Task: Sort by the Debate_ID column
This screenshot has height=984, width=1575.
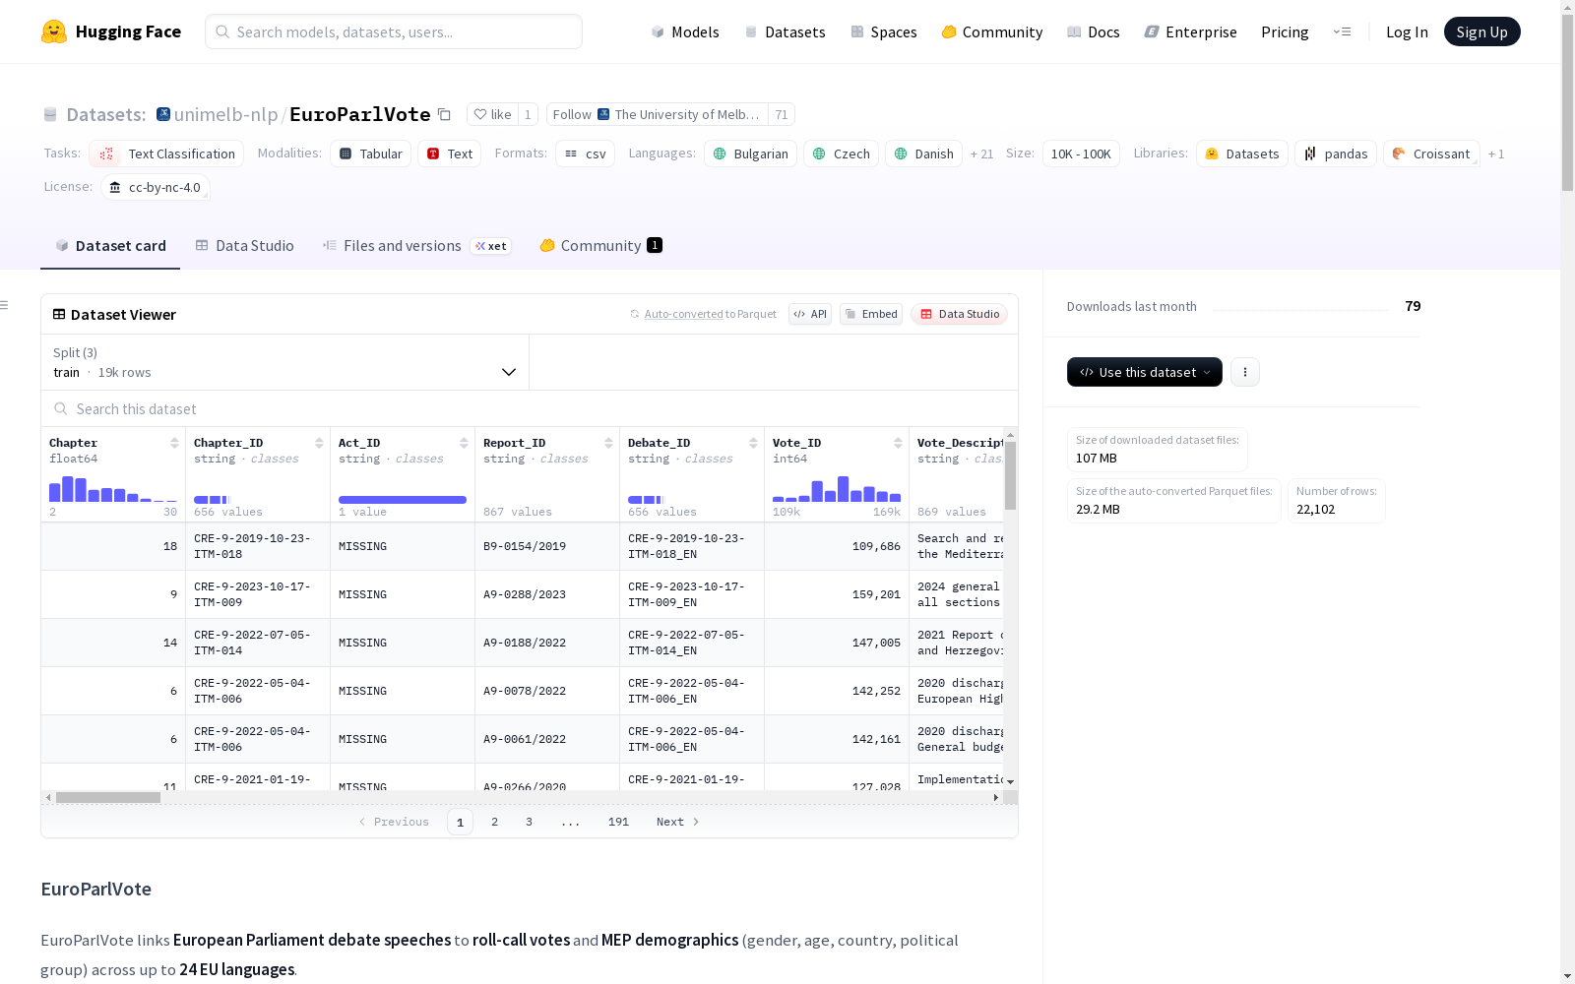Action: pyautogui.click(x=753, y=443)
